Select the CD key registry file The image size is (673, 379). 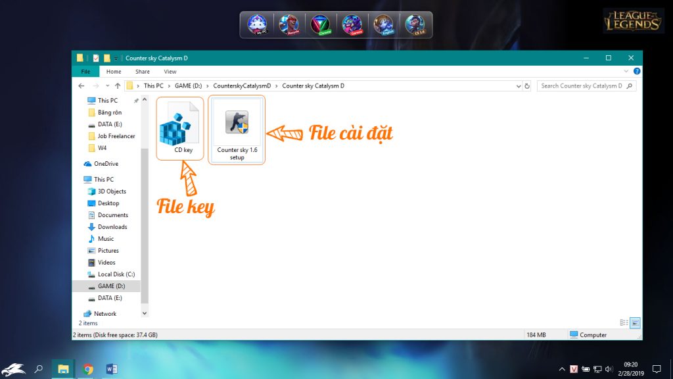coord(180,128)
